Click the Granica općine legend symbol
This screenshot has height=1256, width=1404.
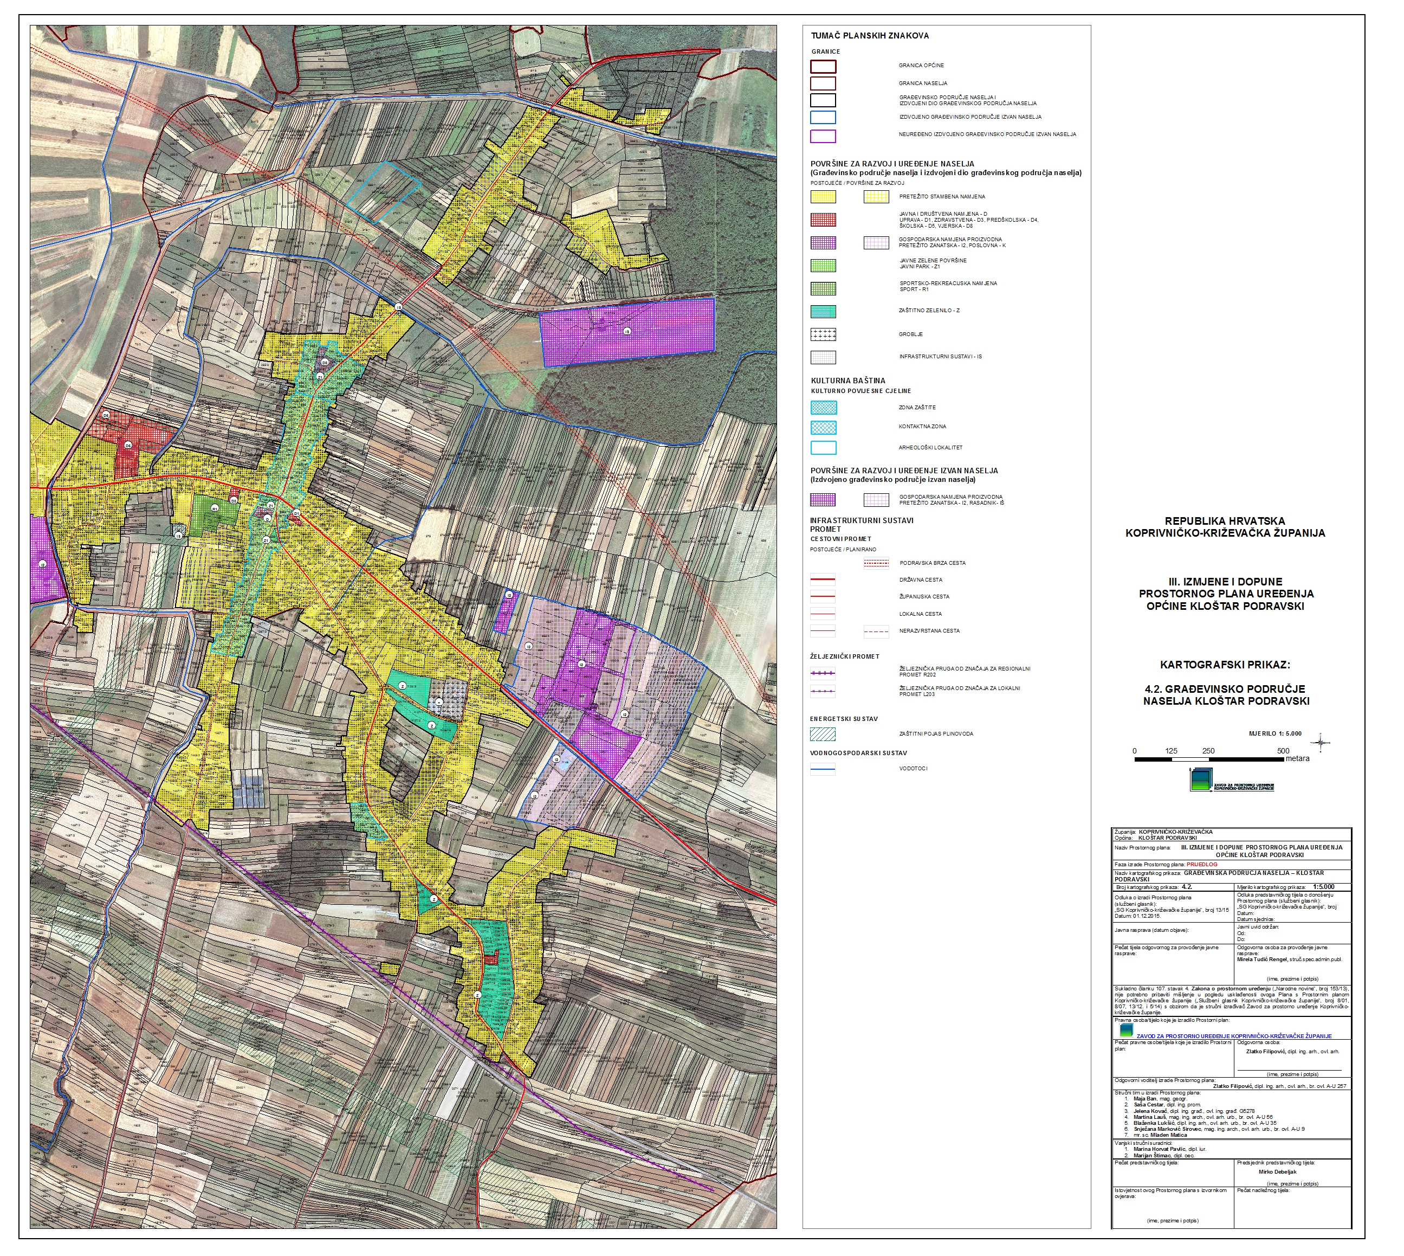coord(823,66)
